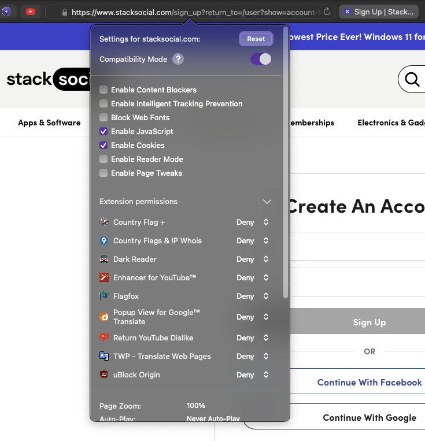Continue With Facebook button
Image resolution: width=425 pixels, height=441 pixels.
click(357, 381)
